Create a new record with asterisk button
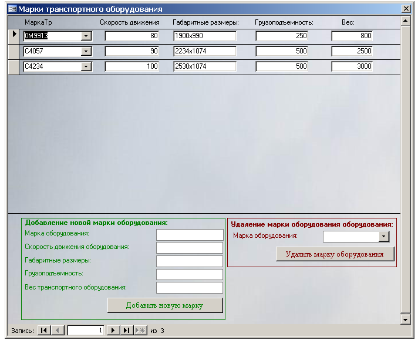This screenshot has width=418, height=340. 140,331
